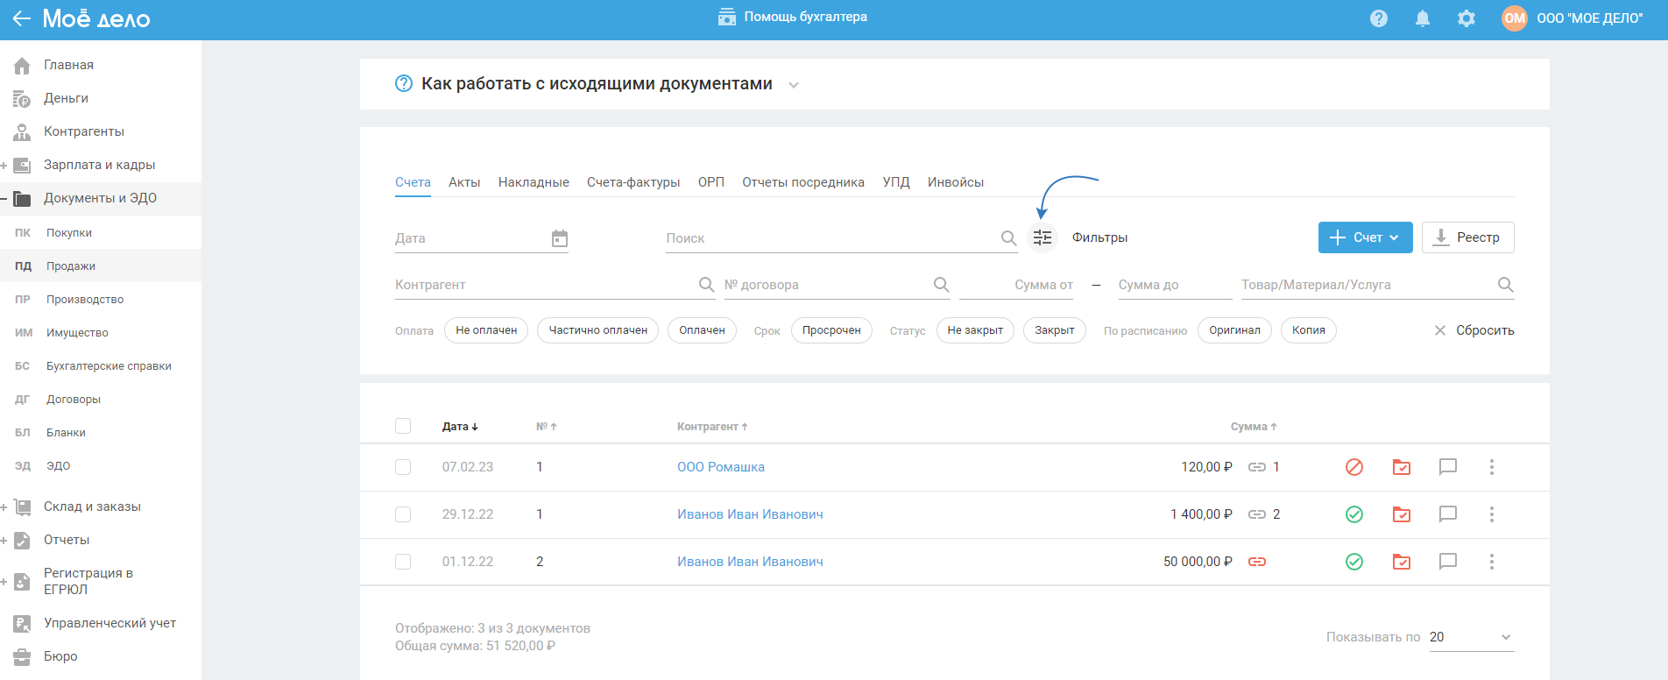This screenshot has width=1668, height=680.
Task: Click red link icon on 50 000,00 row
Action: [x=1257, y=562]
